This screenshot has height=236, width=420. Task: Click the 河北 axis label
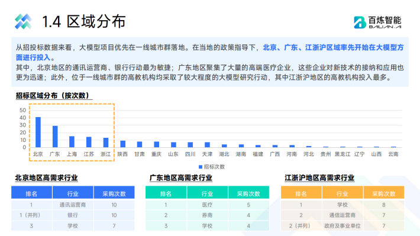click(x=309, y=154)
